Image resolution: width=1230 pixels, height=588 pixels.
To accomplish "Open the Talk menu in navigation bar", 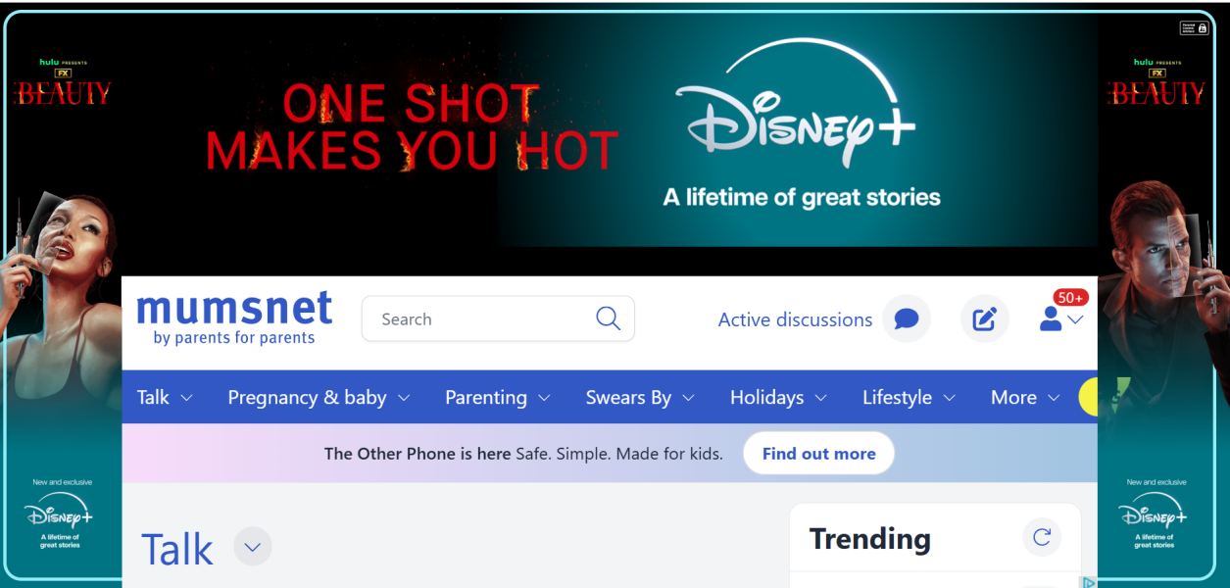I will tap(165, 397).
